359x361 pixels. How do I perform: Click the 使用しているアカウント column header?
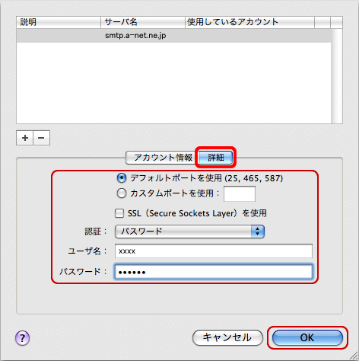click(x=250, y=22)
